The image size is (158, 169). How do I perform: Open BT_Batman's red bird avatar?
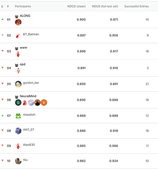pyautogui.click(x=18, y=36)
